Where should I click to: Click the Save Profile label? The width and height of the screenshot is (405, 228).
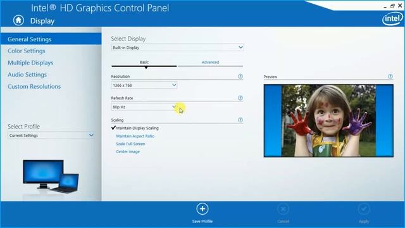coord(202,221)
